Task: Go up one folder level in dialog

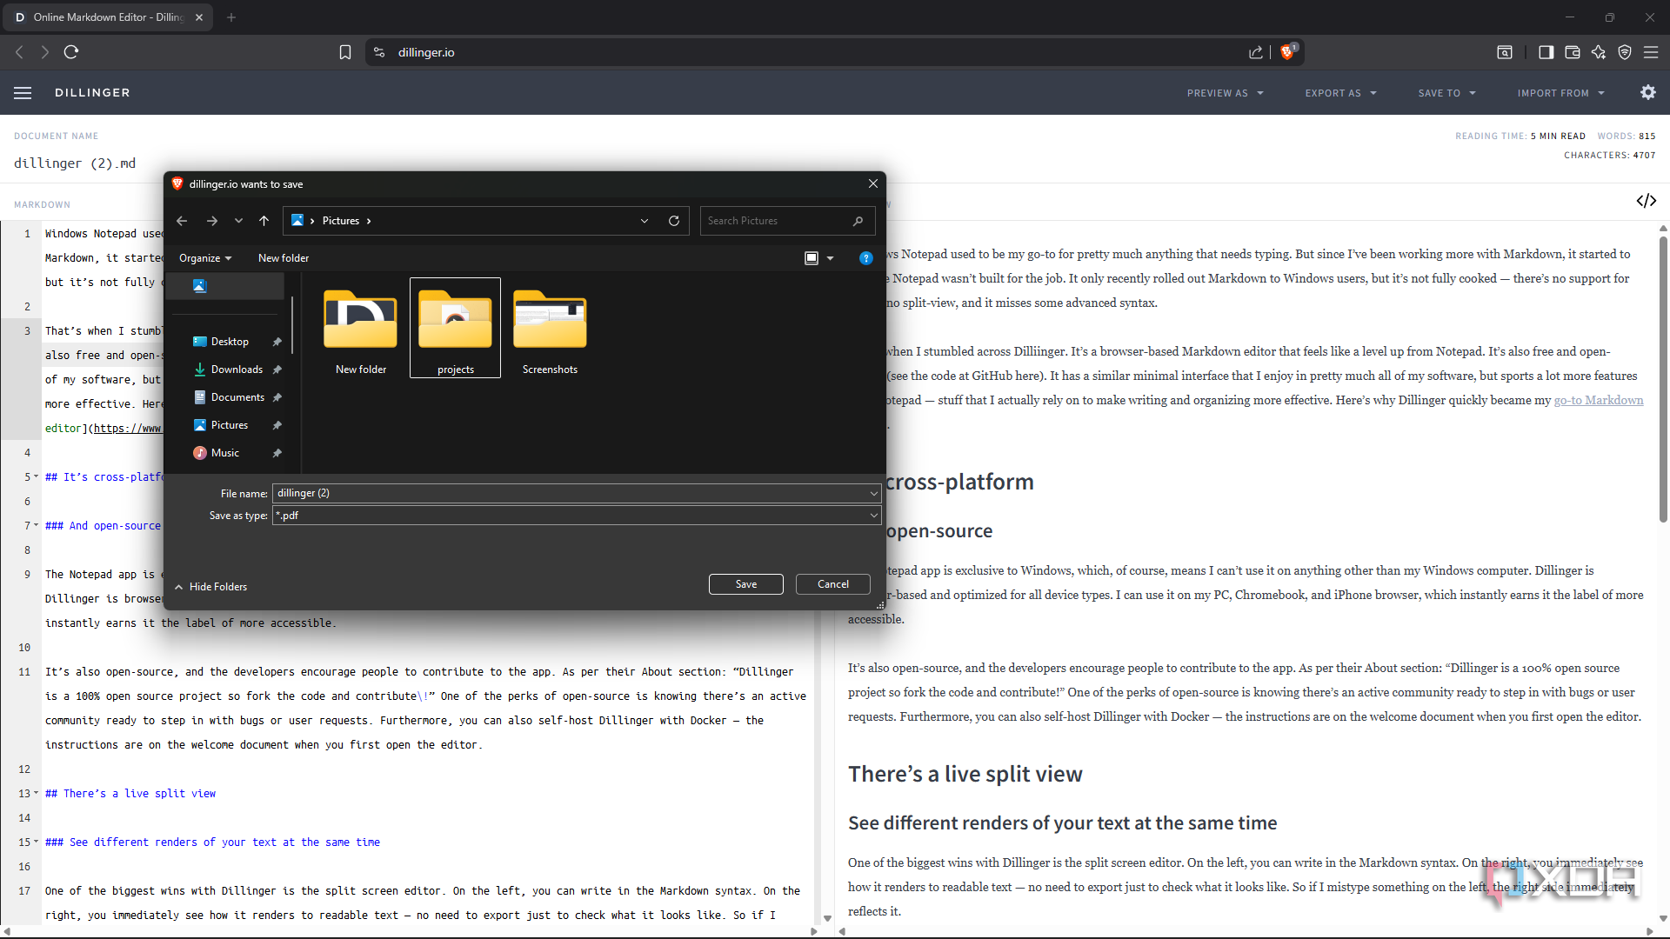Action: coord(264,221)
